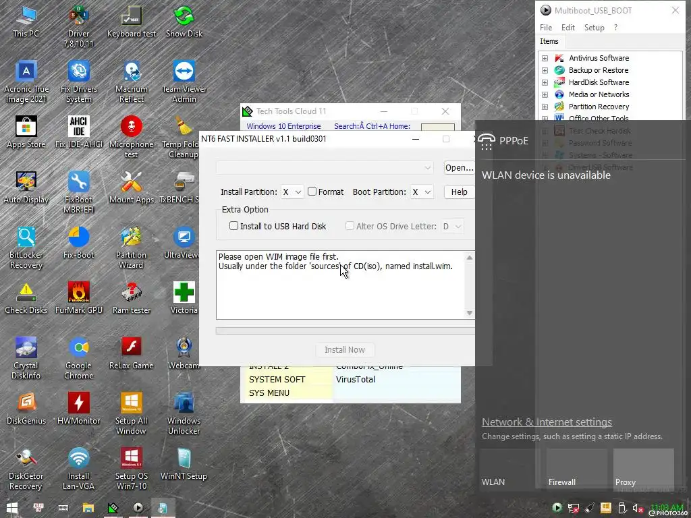Click the Search field in Tech Tools Cloud

[x=437, y=127]
